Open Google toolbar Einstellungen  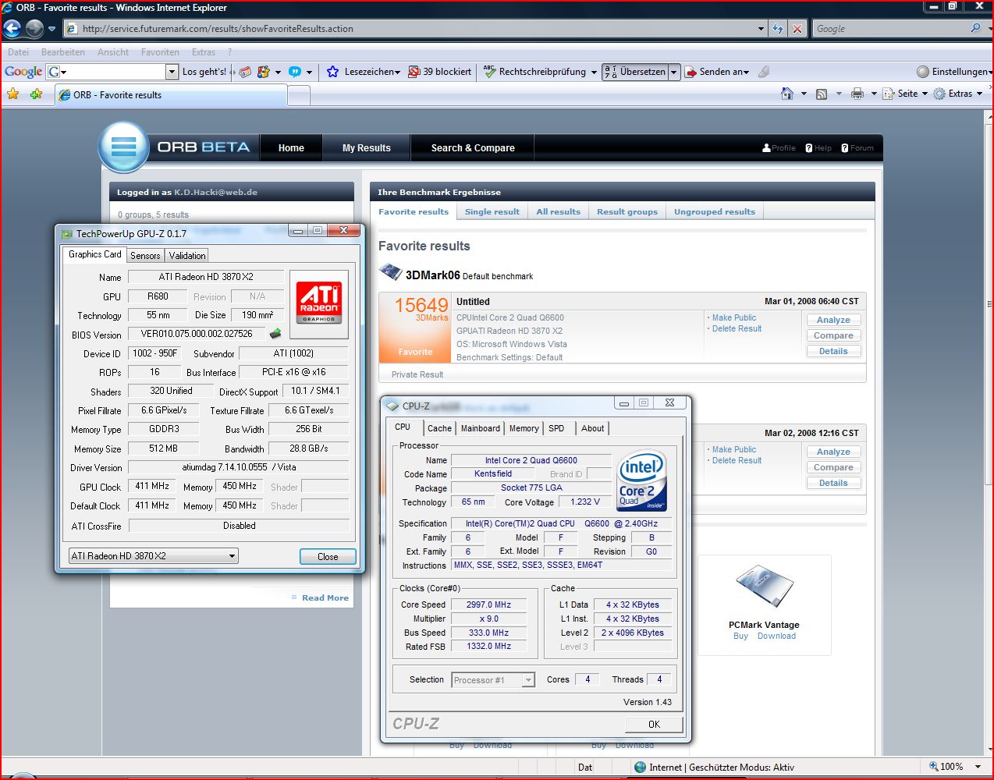click(x=954, y=72)
